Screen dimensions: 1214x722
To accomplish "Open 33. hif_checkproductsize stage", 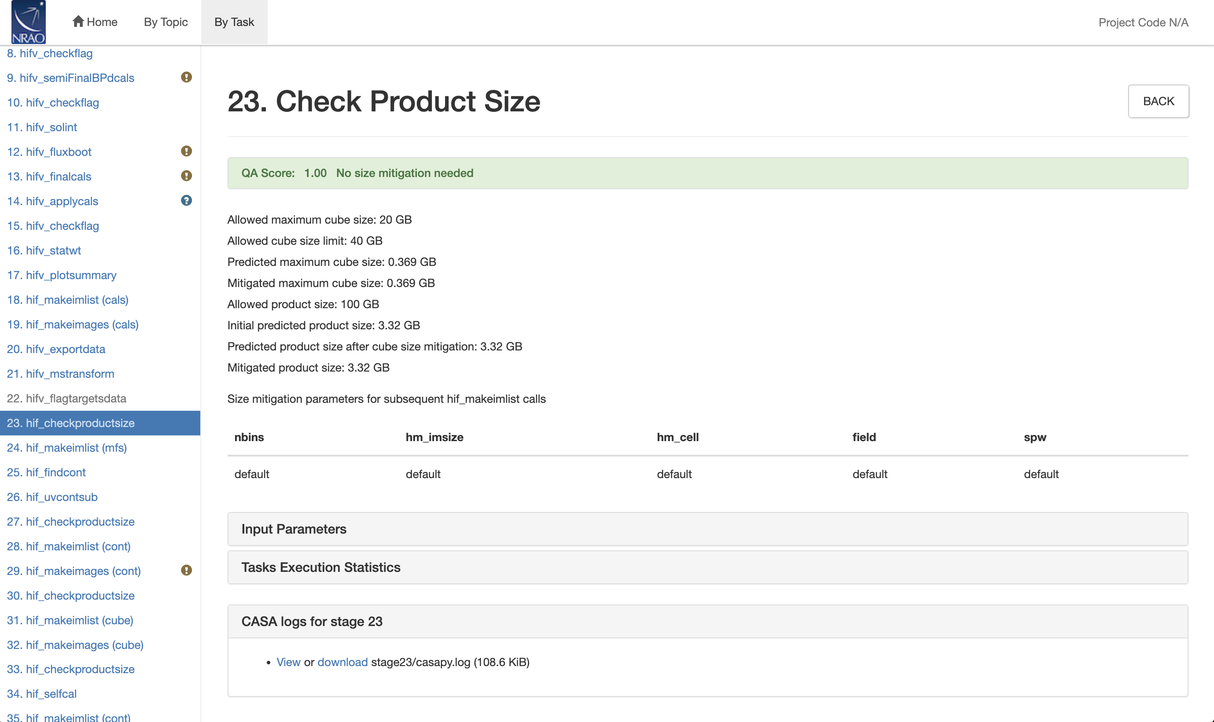I will click(70, 670).
